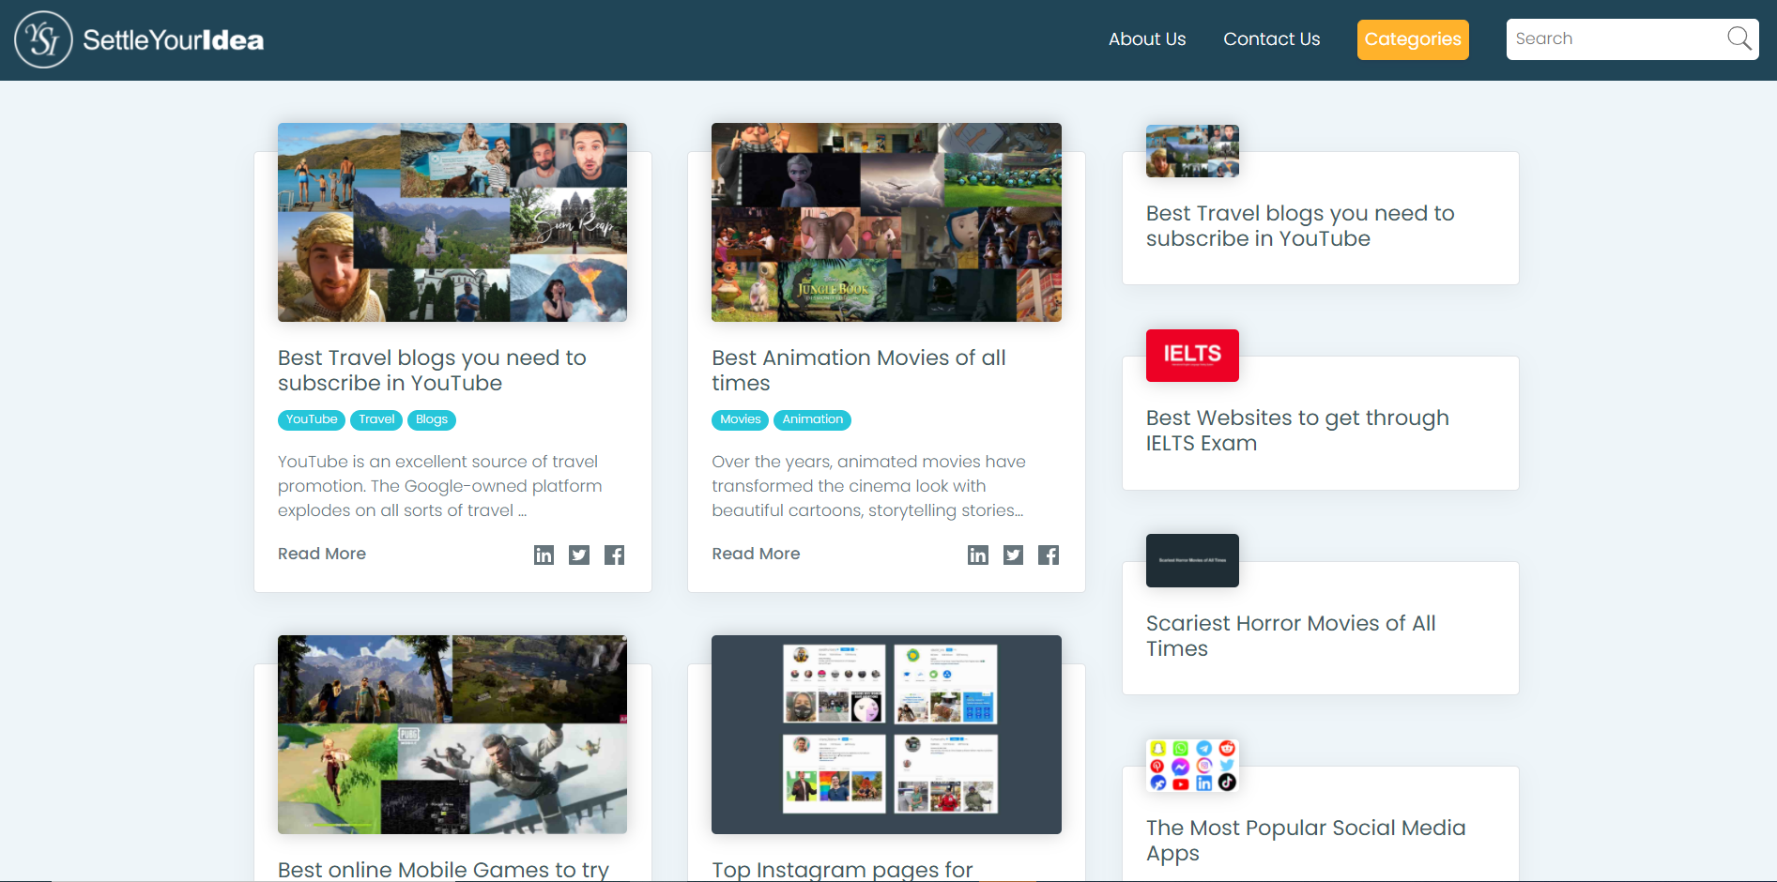This screenshot has width=1777, height=882.
Task: Share travel blogs post on Facebook
Action: pyautogui.click(x=614, y=555)
